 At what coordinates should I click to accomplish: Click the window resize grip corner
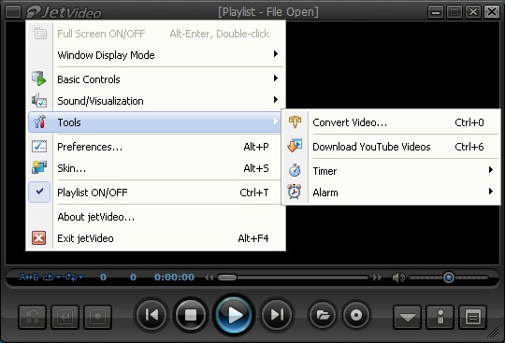point(493,333)
